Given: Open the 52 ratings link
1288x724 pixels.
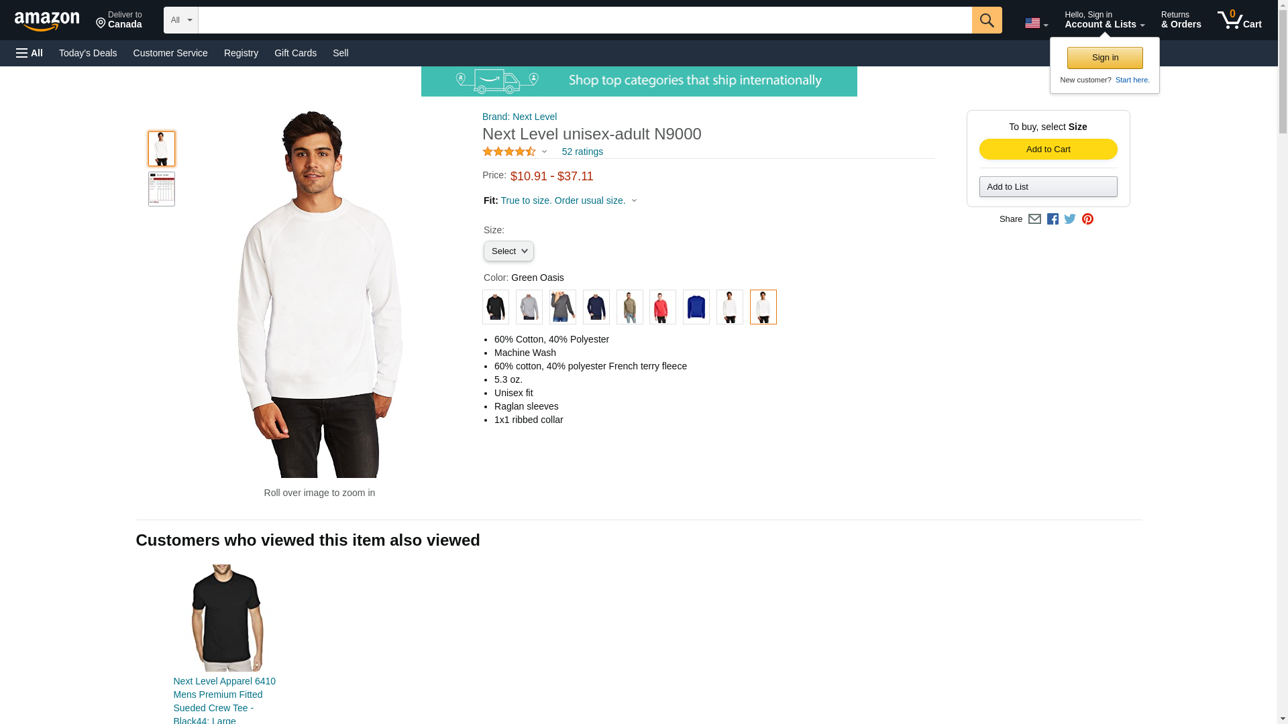Looking at the screenshot, I should (x=582, y=152).
